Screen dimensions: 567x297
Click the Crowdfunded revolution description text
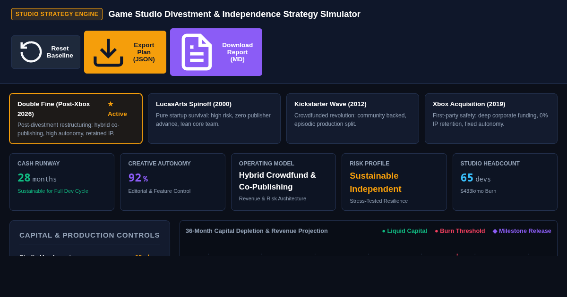coord(350,120)
